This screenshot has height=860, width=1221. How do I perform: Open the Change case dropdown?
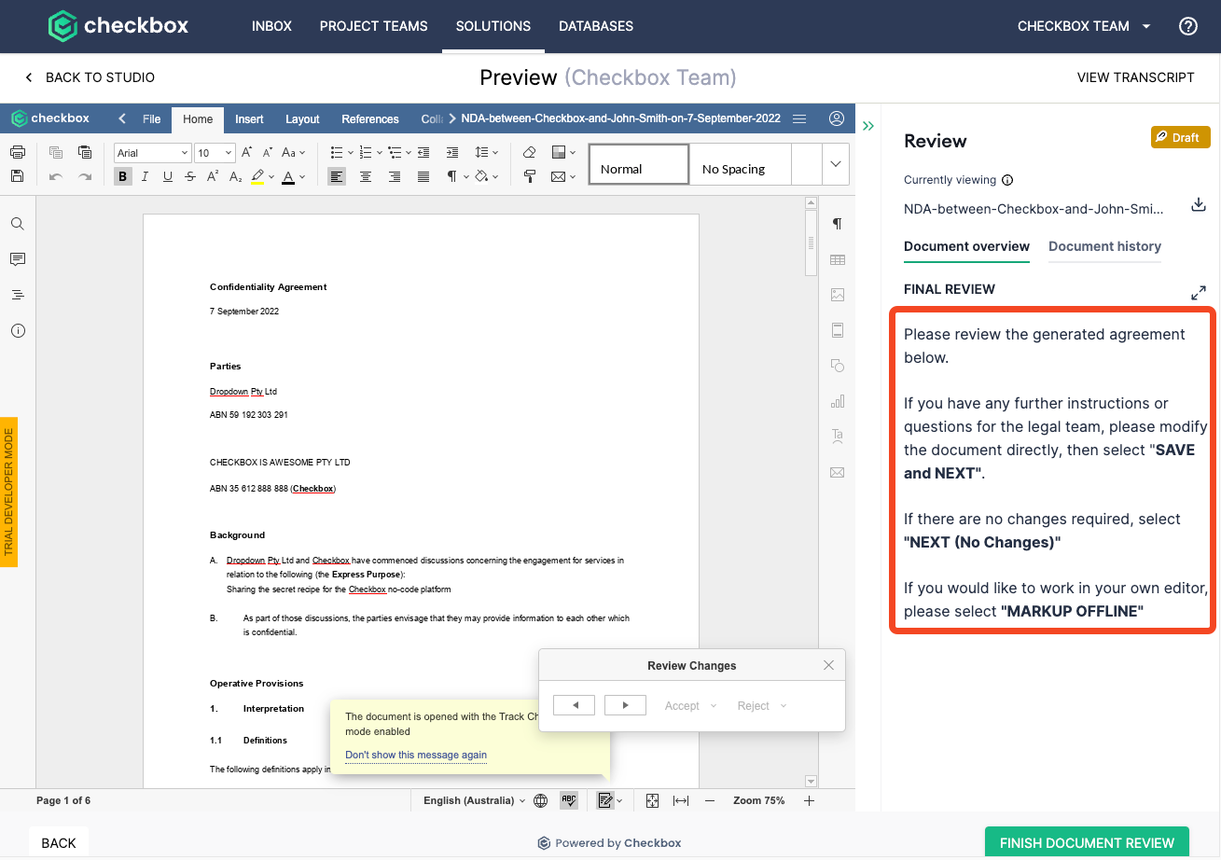point(294,152)
